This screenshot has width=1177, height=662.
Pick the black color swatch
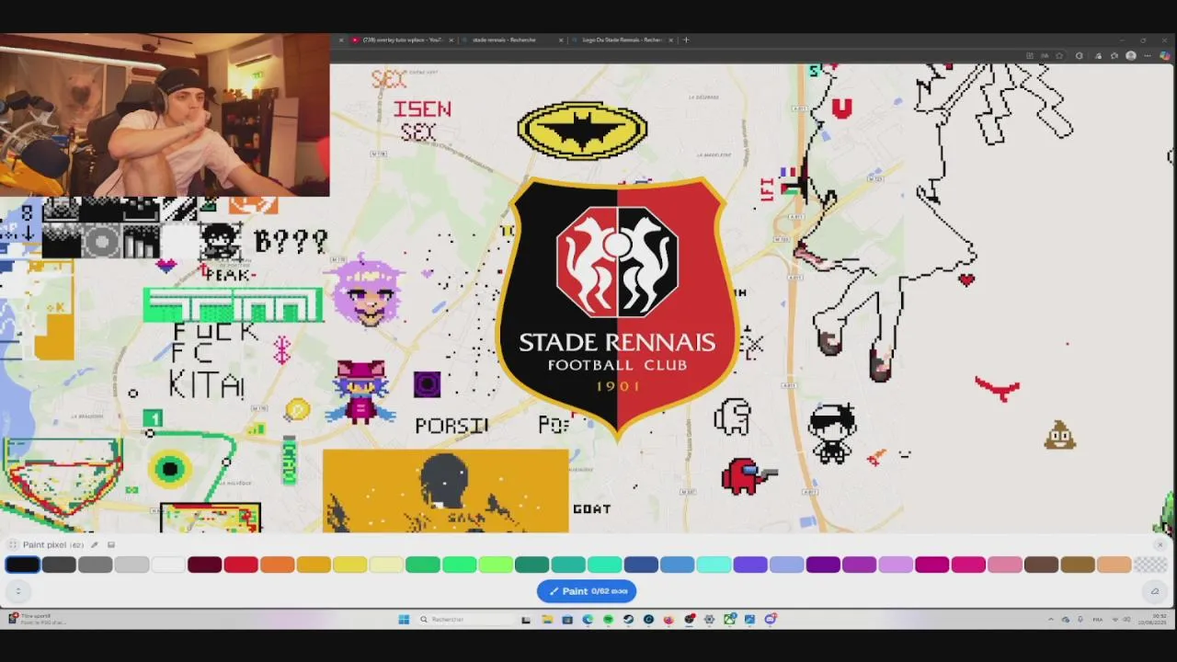22,565
